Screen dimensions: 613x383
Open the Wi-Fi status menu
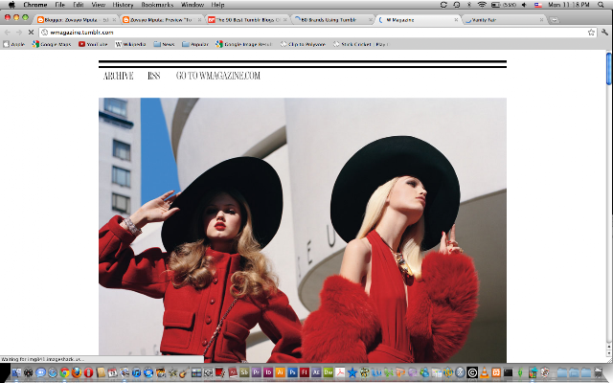[482, 5]
